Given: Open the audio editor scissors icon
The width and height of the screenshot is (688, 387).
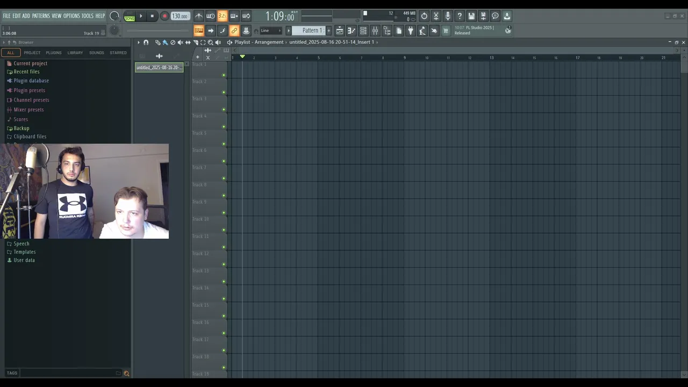Looking at the screenshot, I should pos(436,16).
